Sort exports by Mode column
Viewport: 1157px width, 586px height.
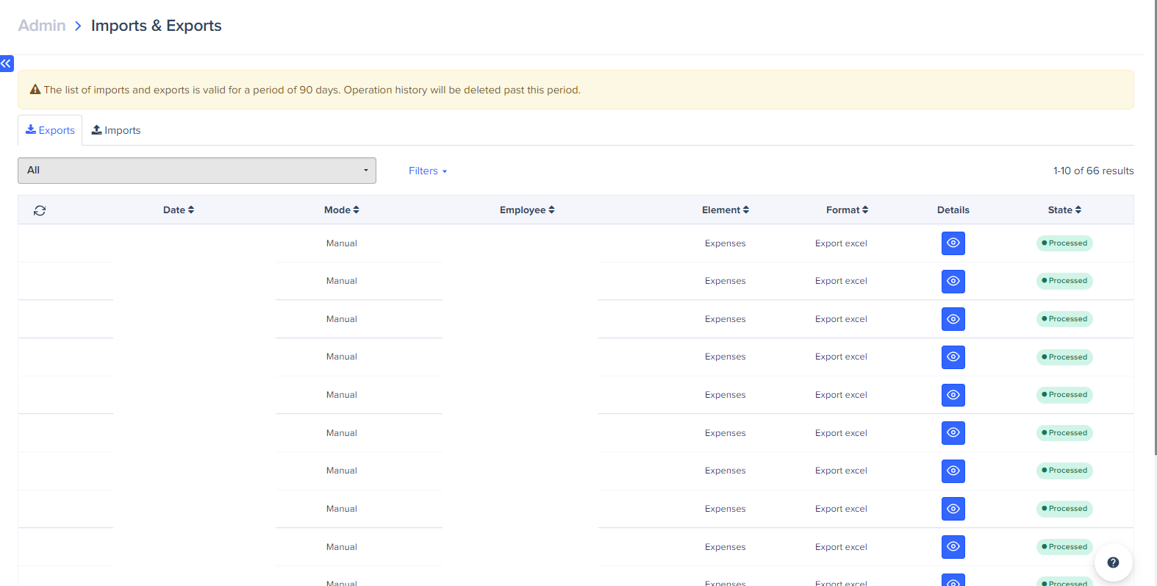342,210
